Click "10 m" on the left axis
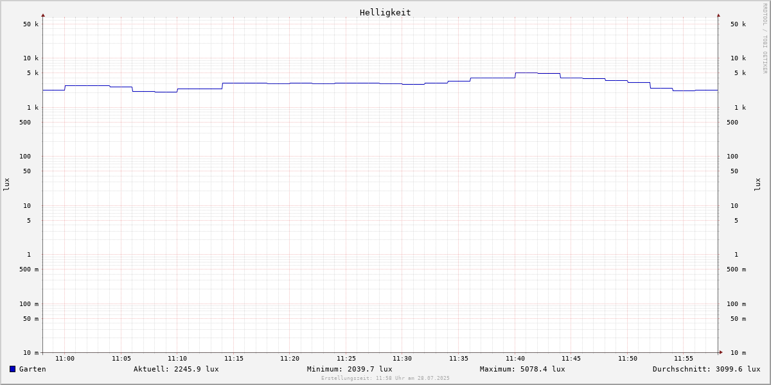Viewport: 771px width, 385px height. pyautogui.click(x=31, y=353)
